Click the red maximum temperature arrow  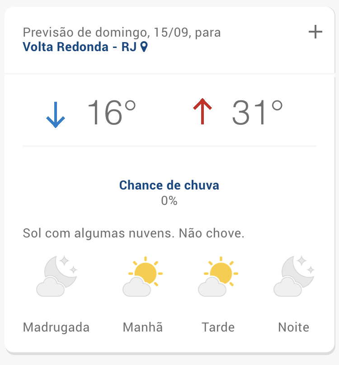pyautogui.click(x=202, y=112)
